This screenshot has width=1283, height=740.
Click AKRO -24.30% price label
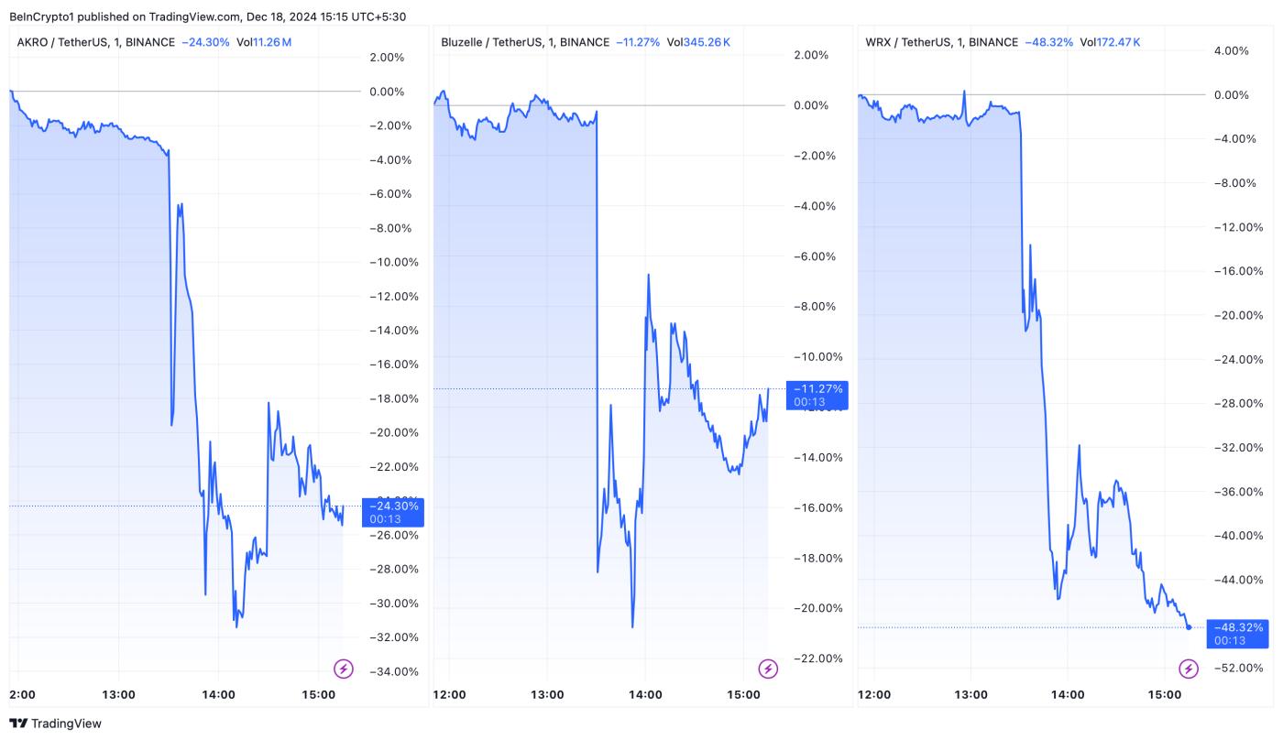coord(393,512)
